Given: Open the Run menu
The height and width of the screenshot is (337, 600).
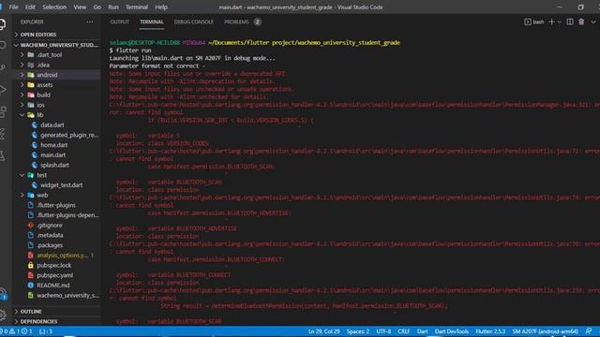Looking at the screenshot, I should pos(113,7).
